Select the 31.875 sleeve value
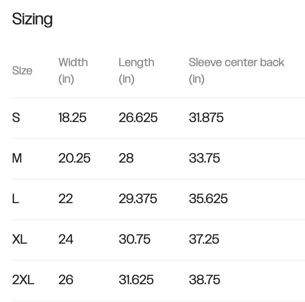 coord(206,118)
